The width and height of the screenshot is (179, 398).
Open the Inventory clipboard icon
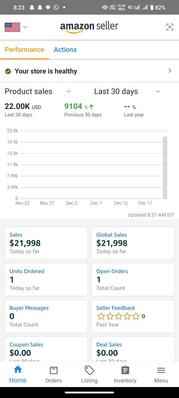coord(125,370)
